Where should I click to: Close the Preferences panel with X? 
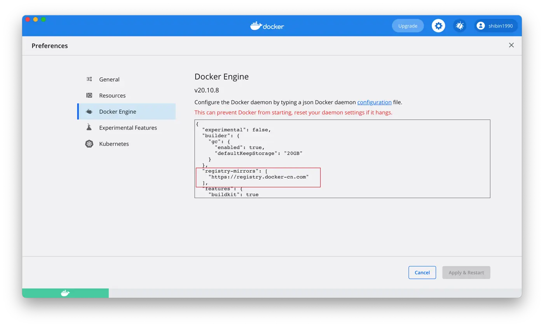point(511,45)
